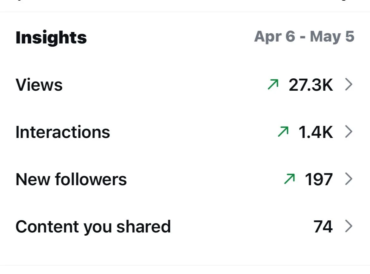Viewport: 370px width, 274px height.
Task: Open the Content you shared label
Action: click(93, 227)
